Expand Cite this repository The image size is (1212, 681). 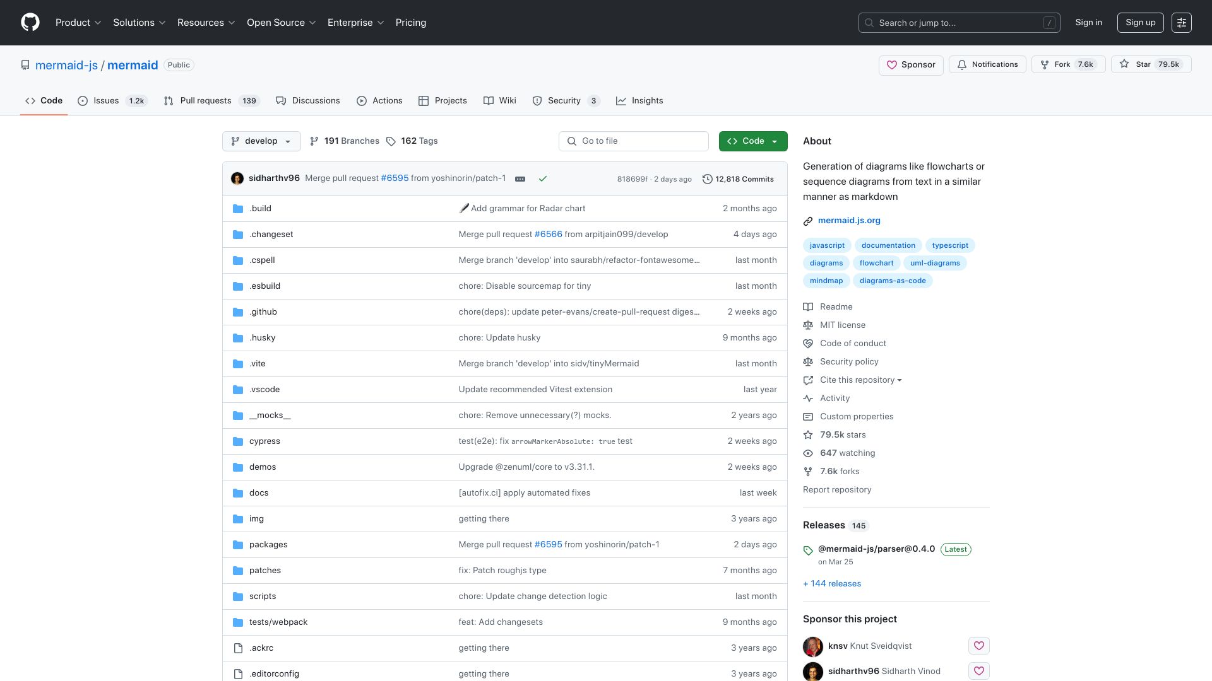tap(860, 380)
